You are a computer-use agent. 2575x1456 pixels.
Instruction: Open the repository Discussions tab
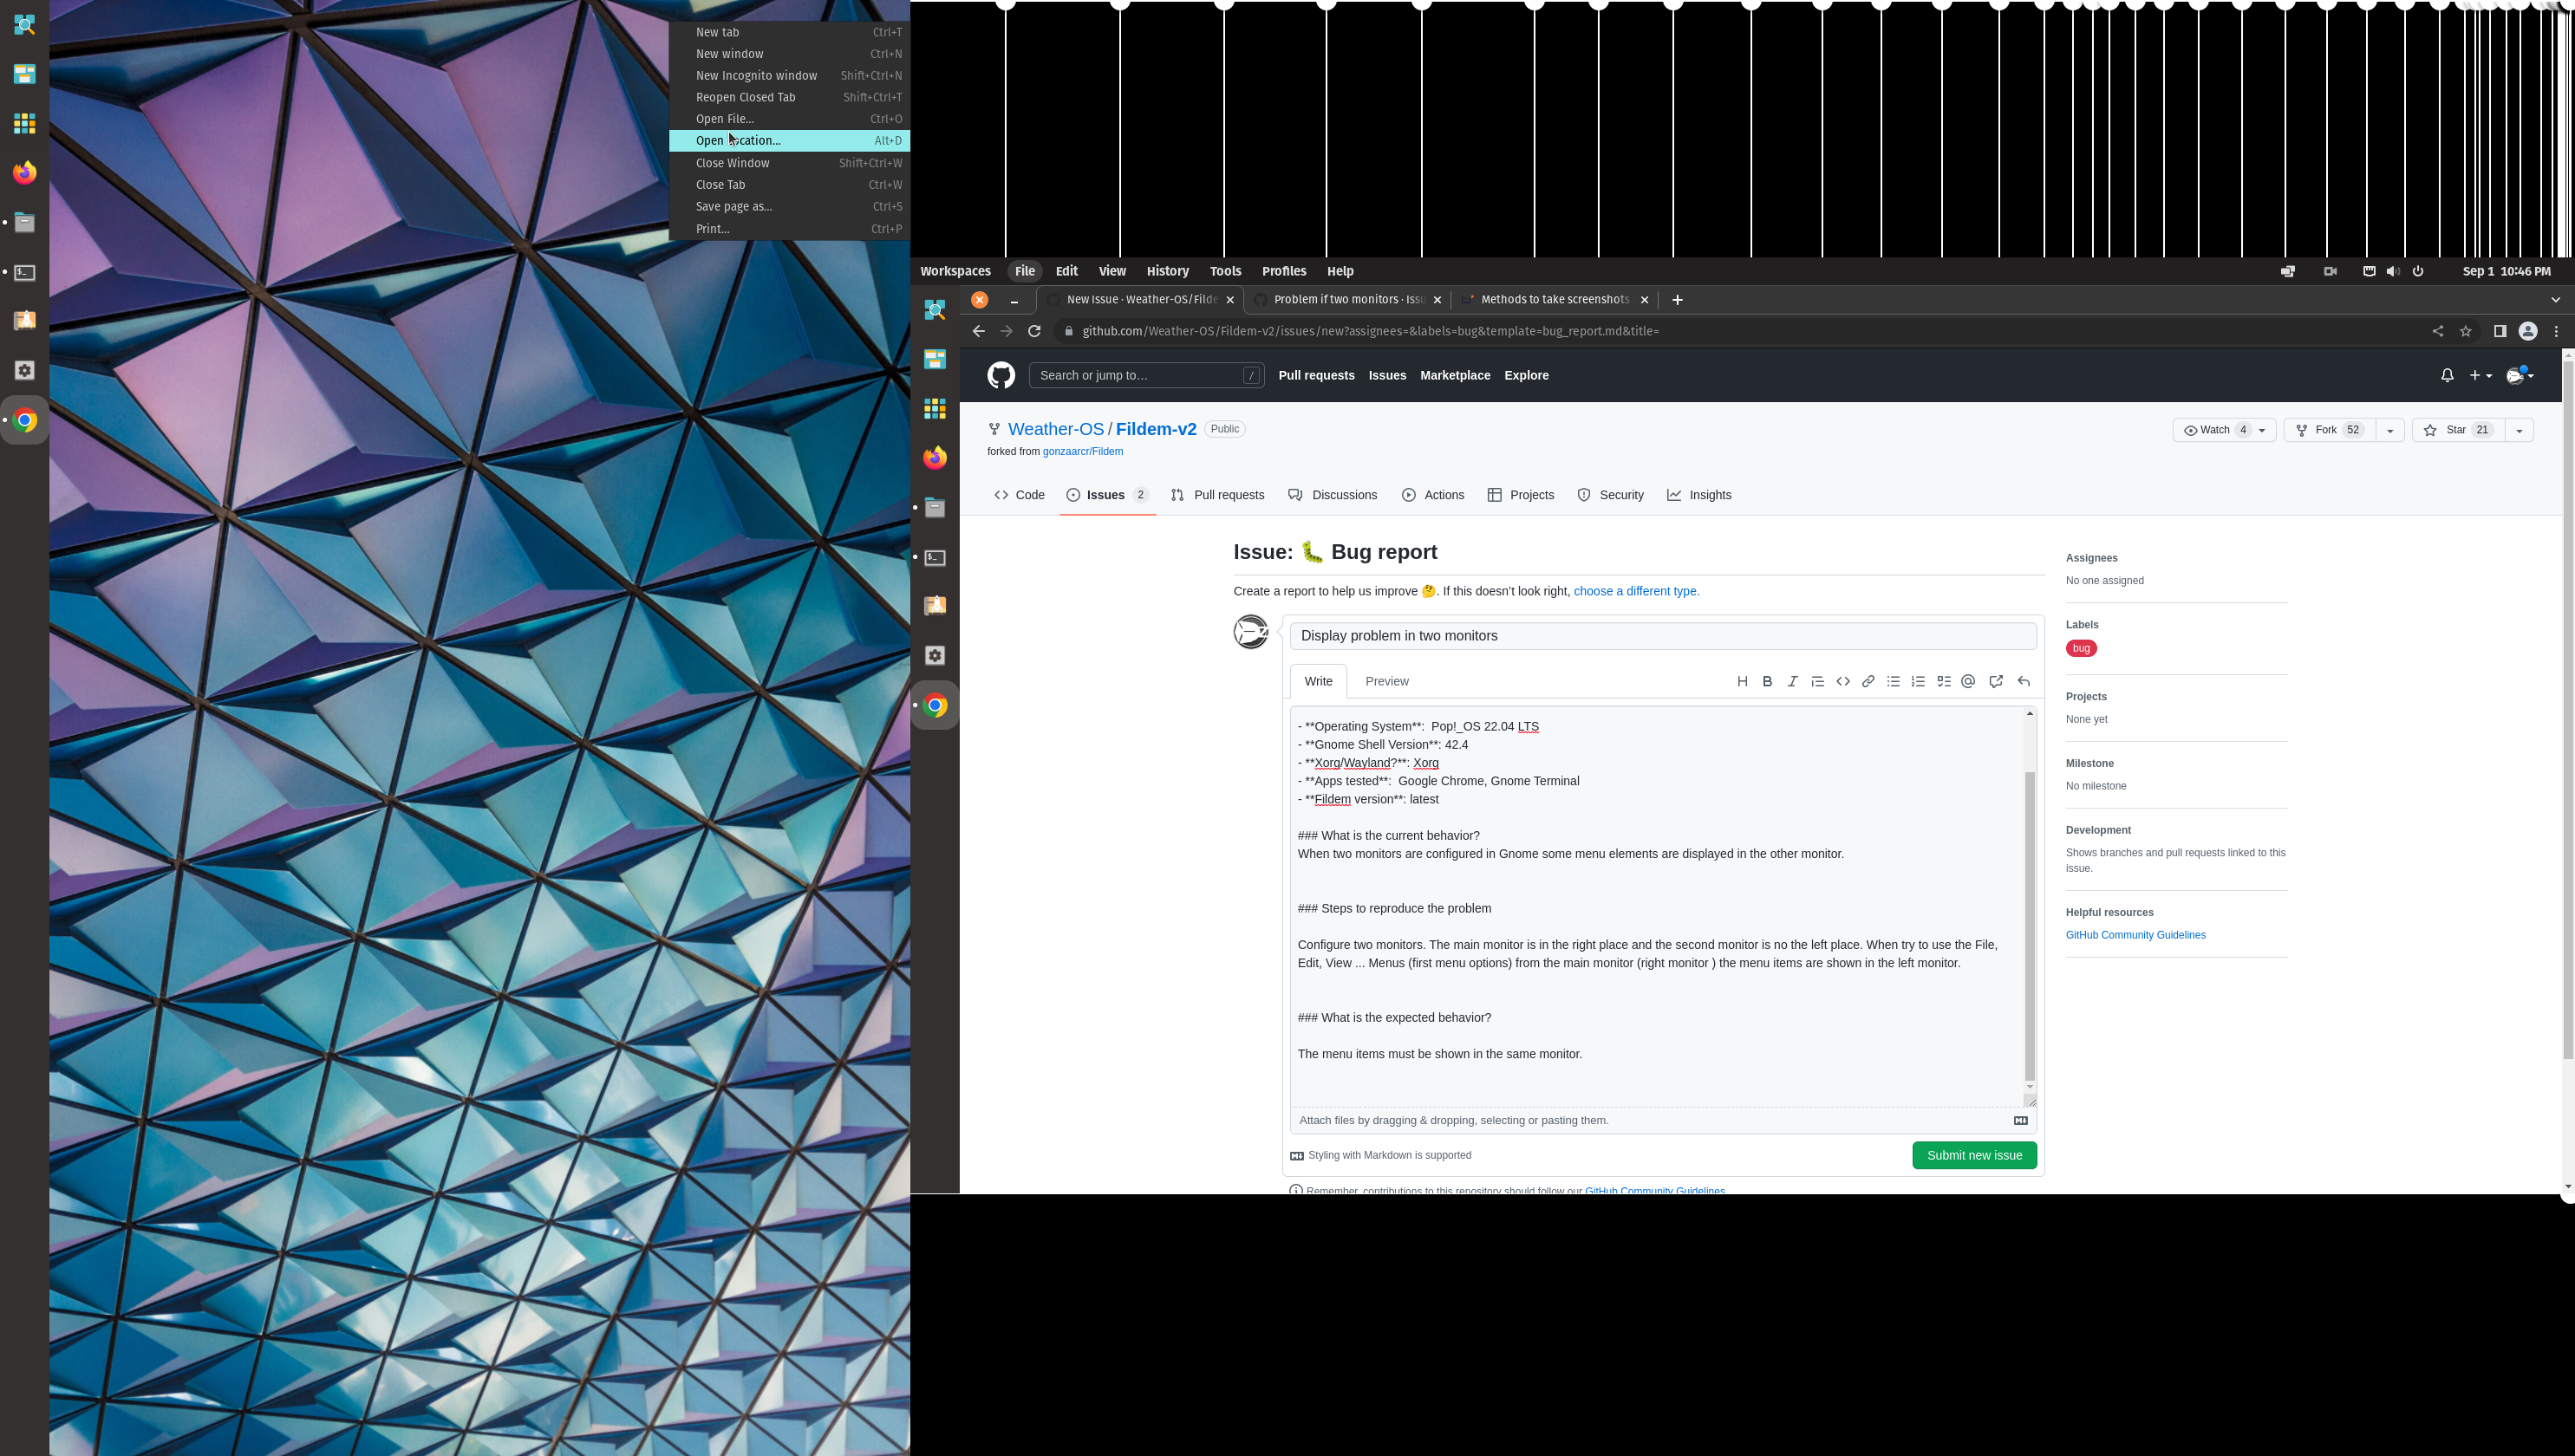click(x=1333, y=495)
